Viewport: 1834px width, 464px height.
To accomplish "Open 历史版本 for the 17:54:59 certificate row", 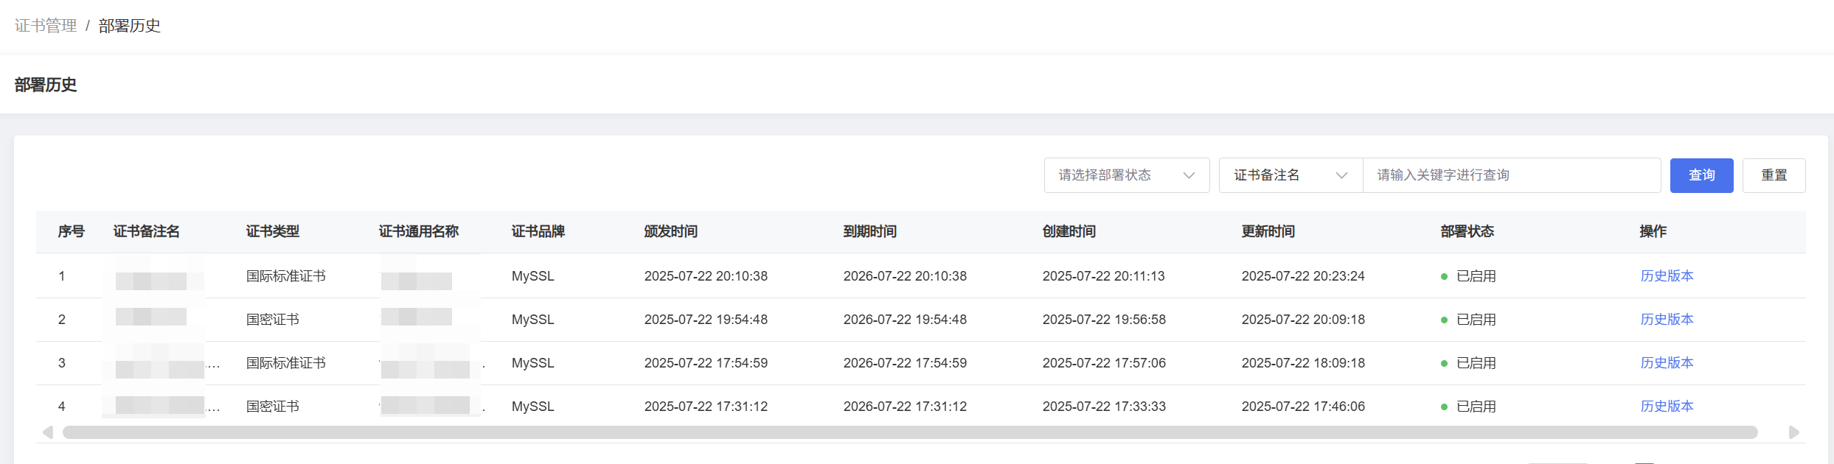I will pos(1667,363).
